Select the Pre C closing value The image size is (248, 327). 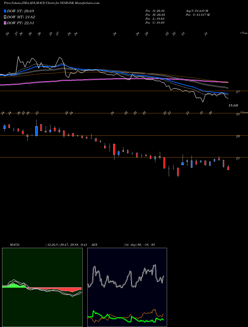155,22
